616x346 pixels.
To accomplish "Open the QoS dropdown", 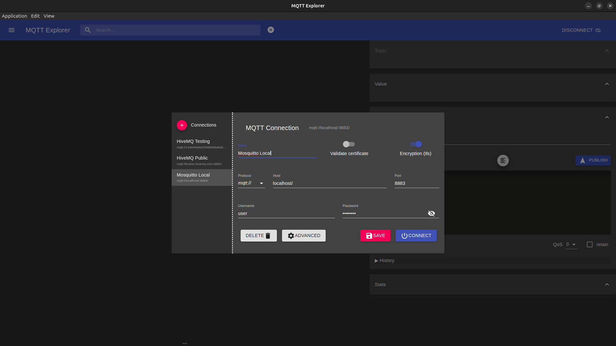I will [571, 244].
